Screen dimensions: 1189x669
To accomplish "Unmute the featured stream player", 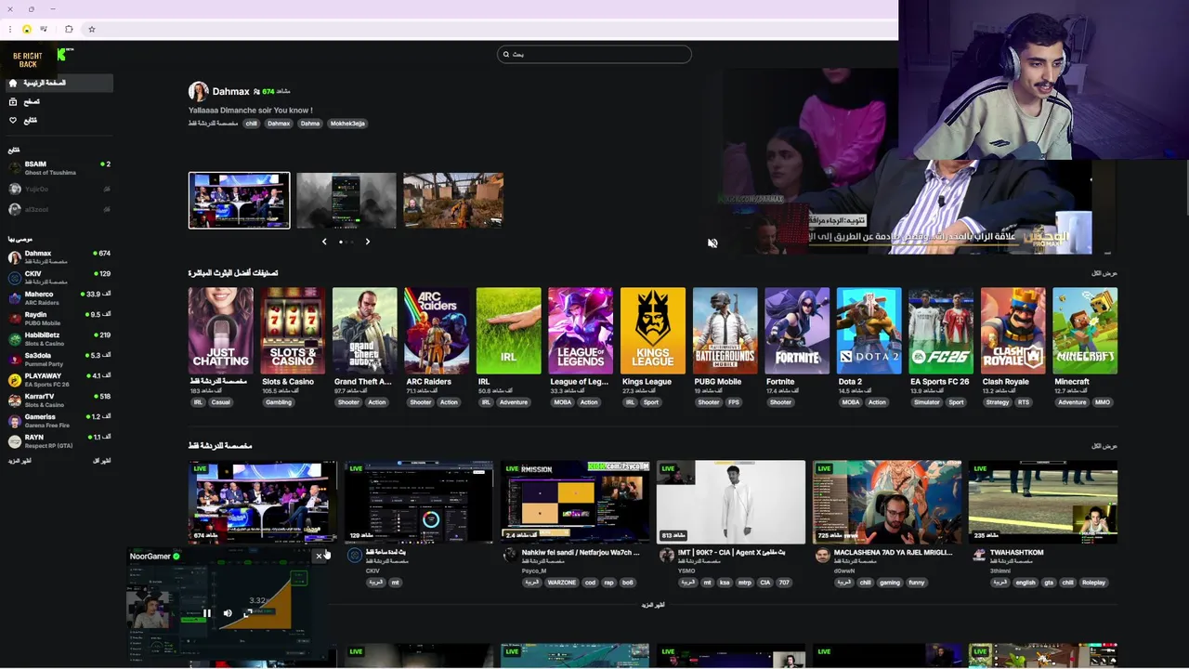I will (x=712, y=243).
